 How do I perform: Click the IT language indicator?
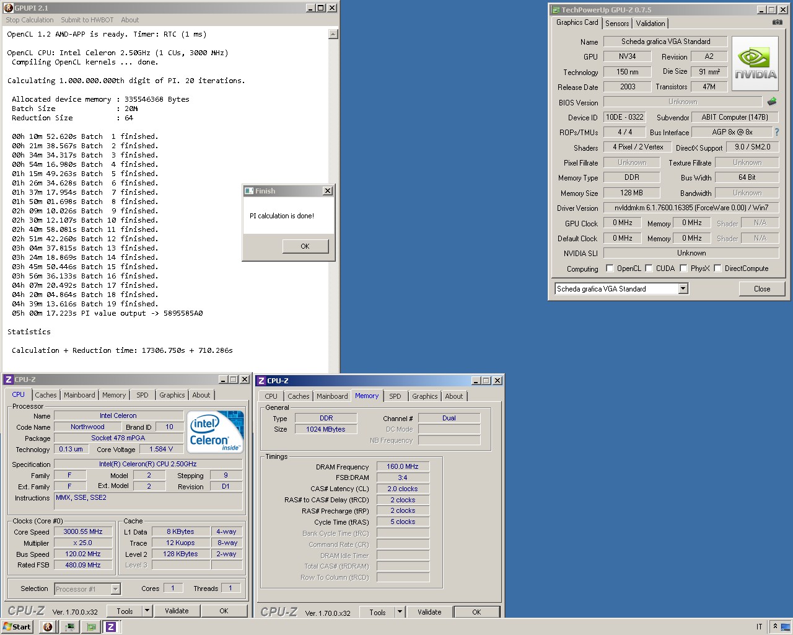coord(759,627)
